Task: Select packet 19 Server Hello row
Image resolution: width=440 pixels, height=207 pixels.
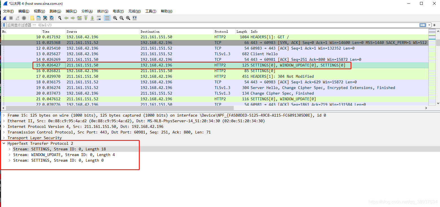Action: click(214, 88)
